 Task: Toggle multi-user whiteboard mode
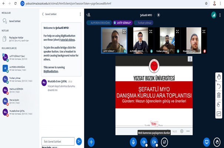[x=218, y=114]
